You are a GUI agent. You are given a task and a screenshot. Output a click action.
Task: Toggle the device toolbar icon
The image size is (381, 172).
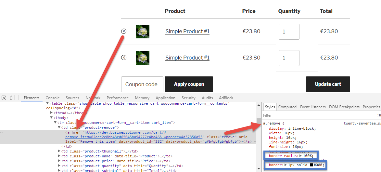click(12, 98)
